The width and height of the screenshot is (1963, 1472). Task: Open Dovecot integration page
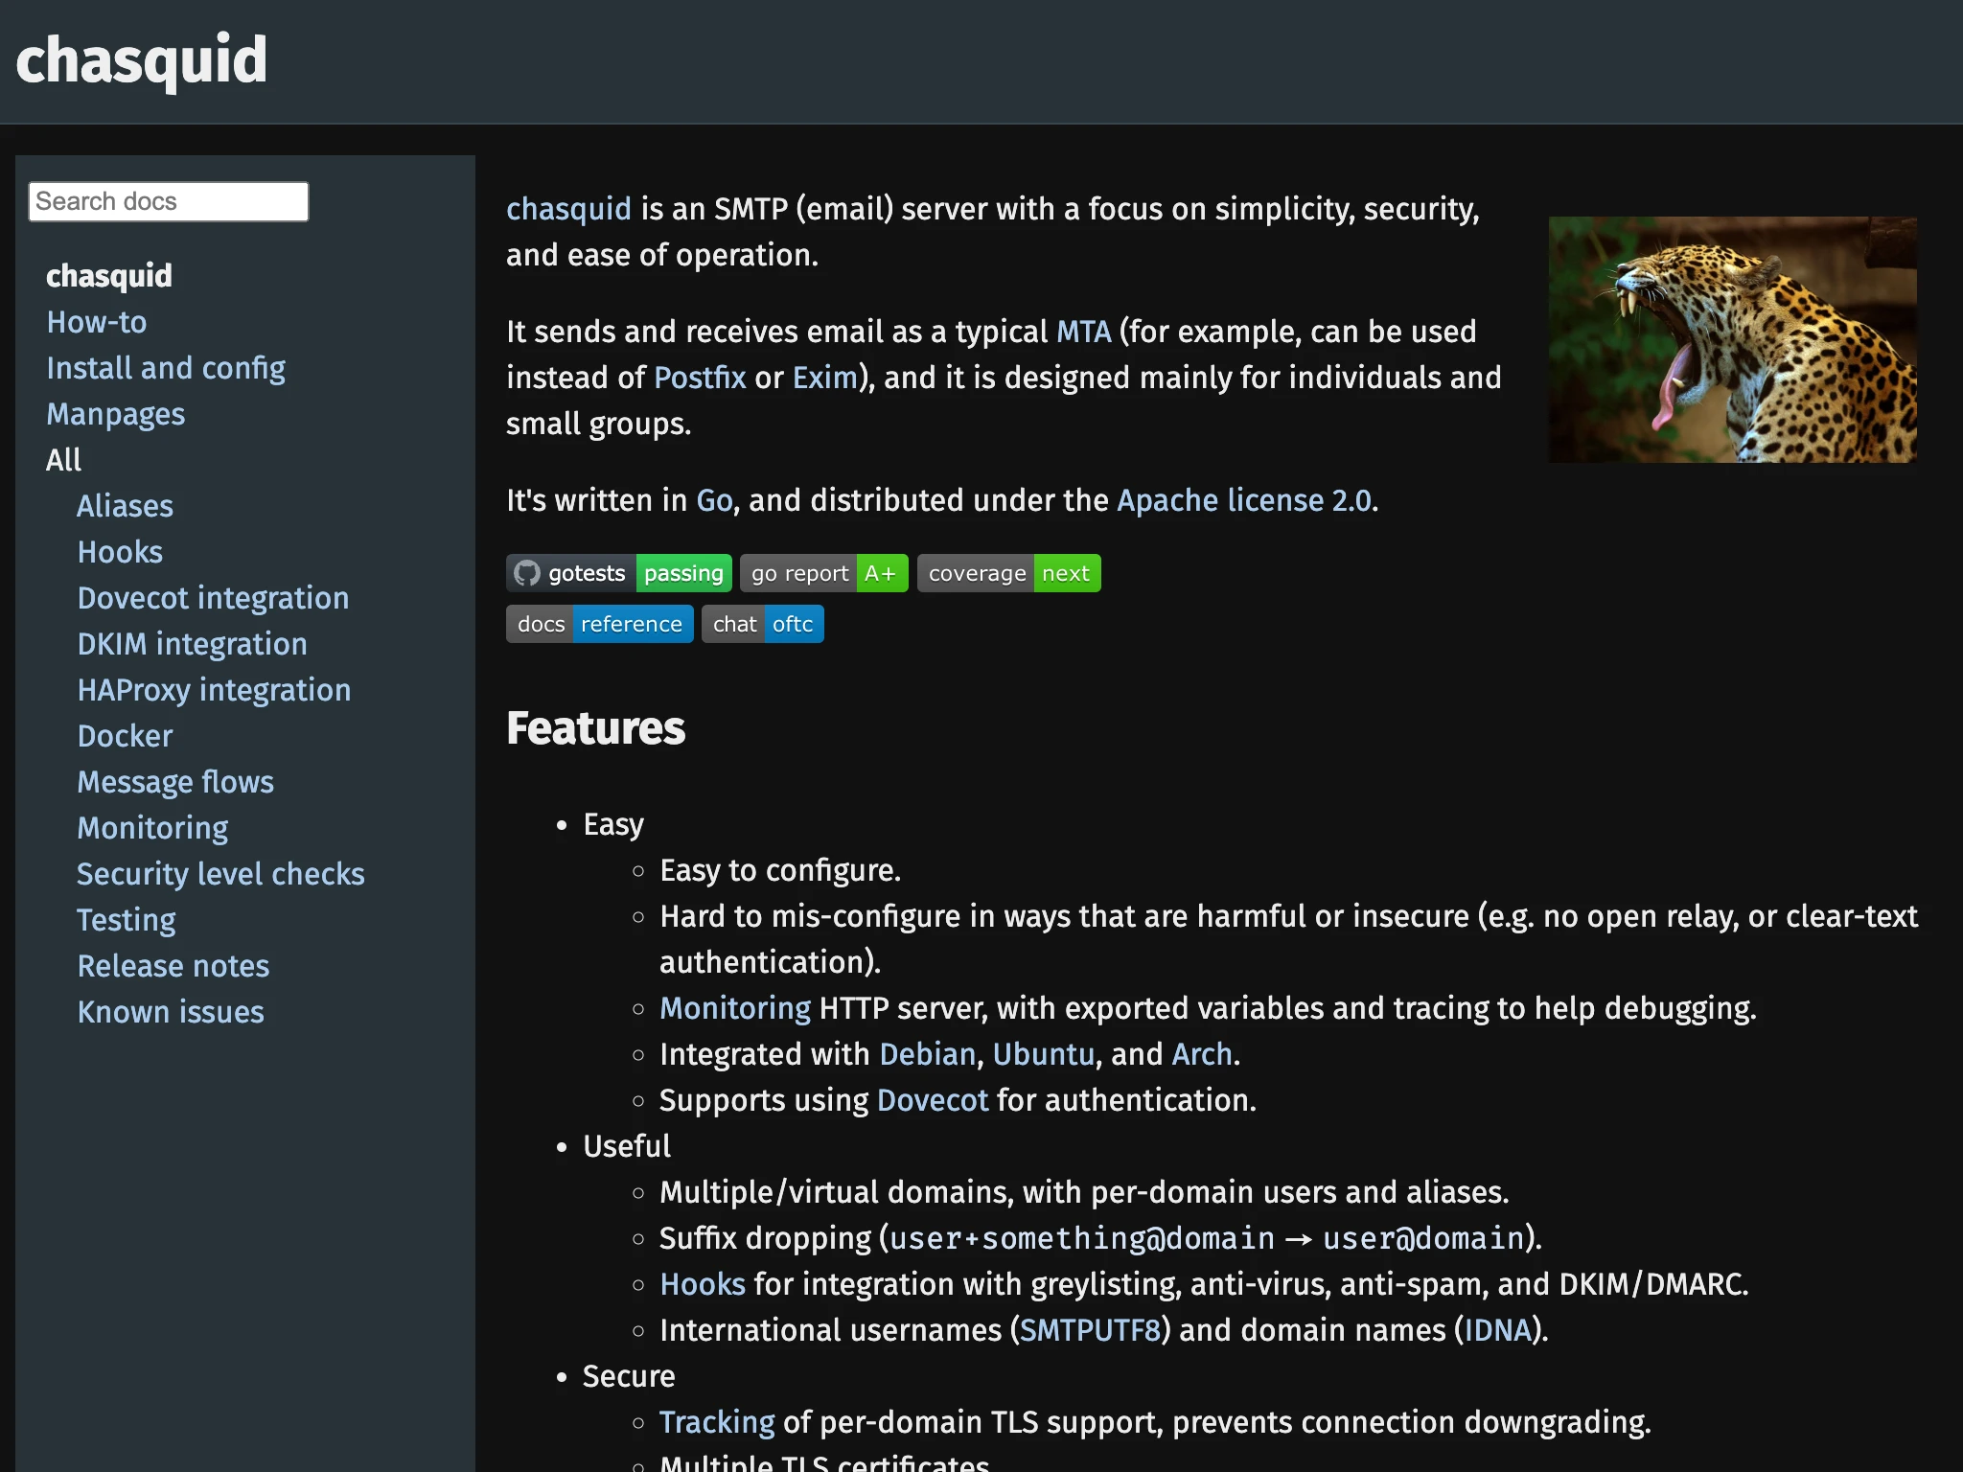[213, 598]
